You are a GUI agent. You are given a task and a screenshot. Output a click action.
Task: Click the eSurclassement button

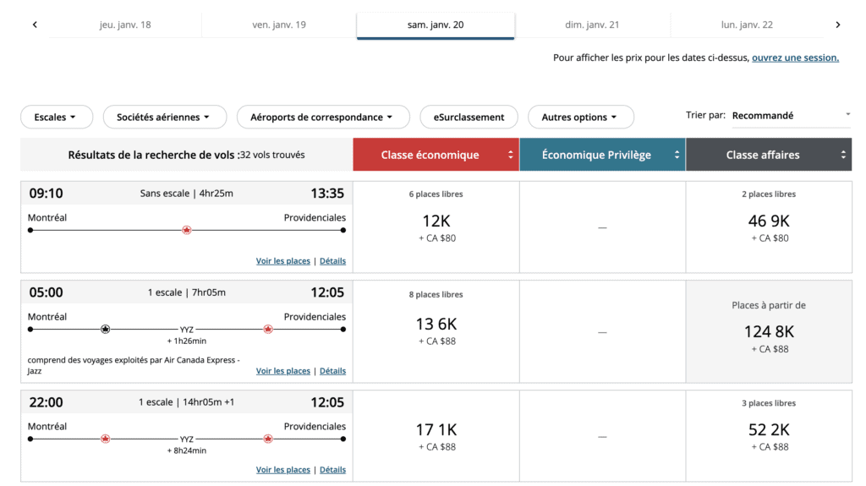(469, 117)
